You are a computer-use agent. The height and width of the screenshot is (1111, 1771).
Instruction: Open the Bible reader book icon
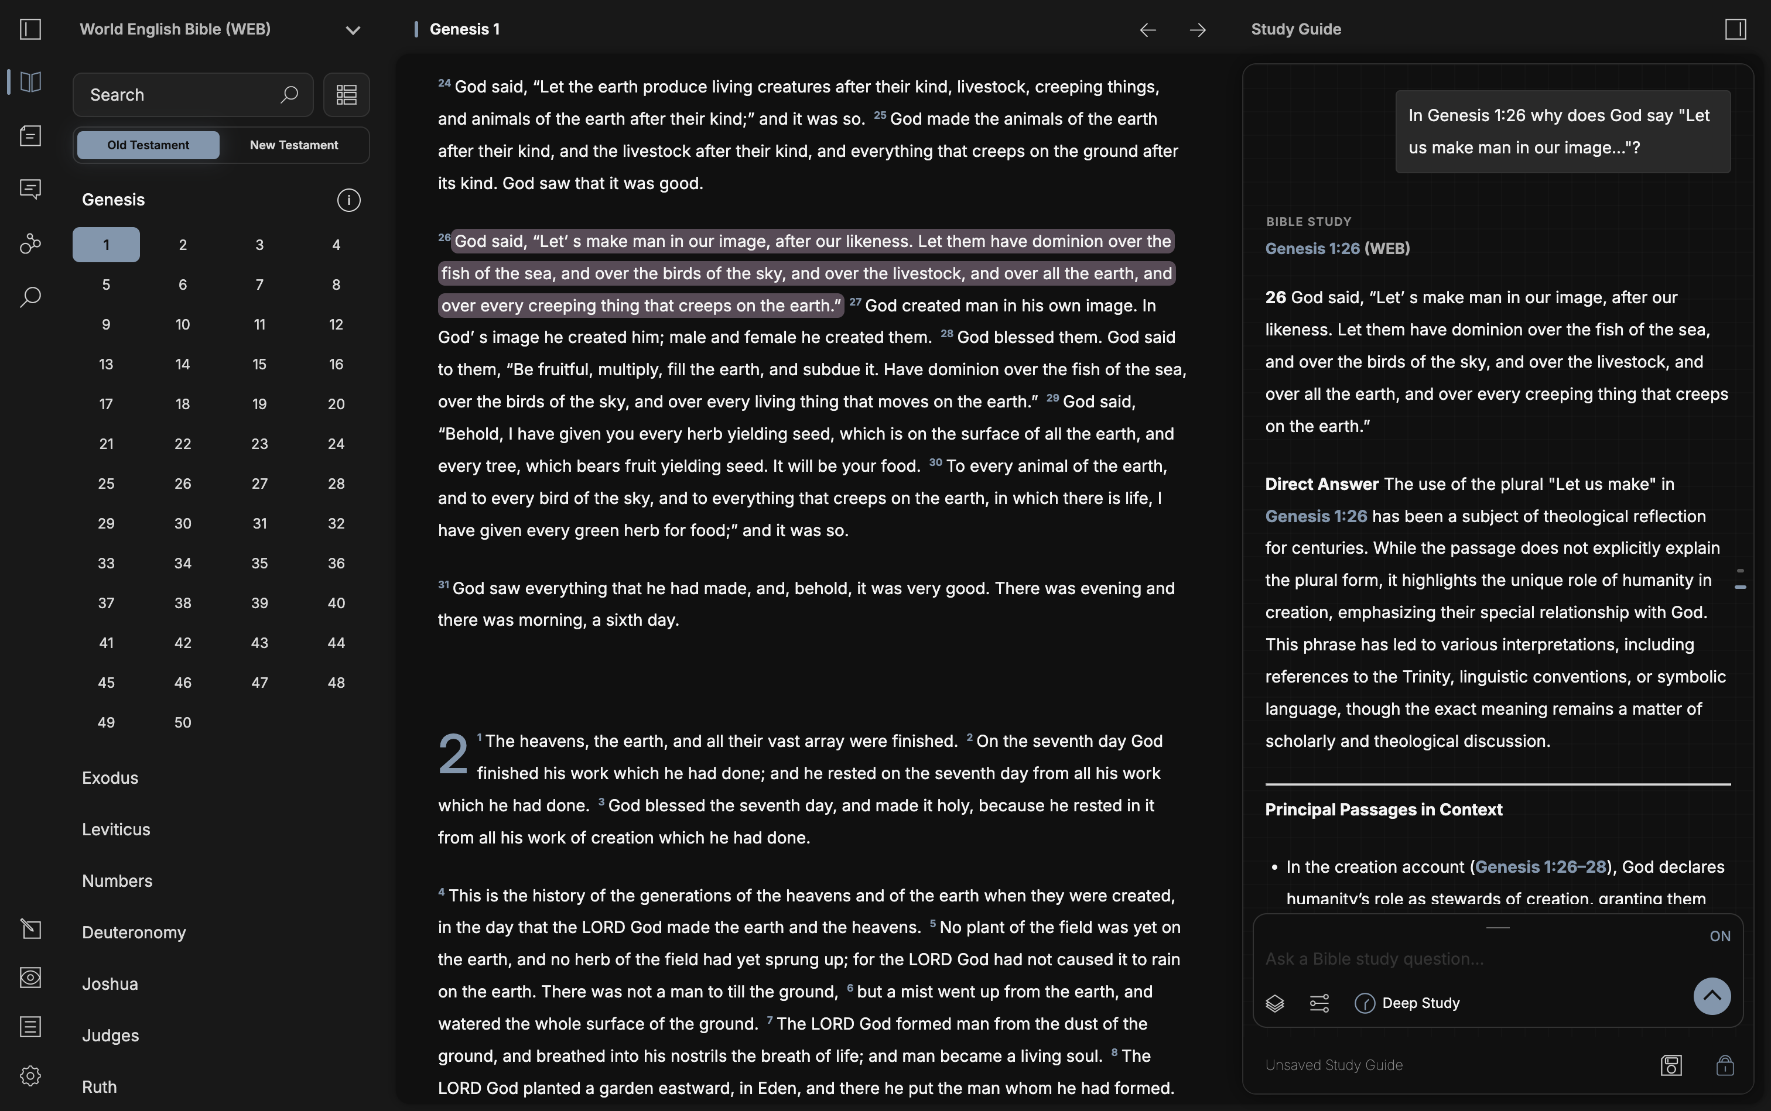[x=30, y=81]
